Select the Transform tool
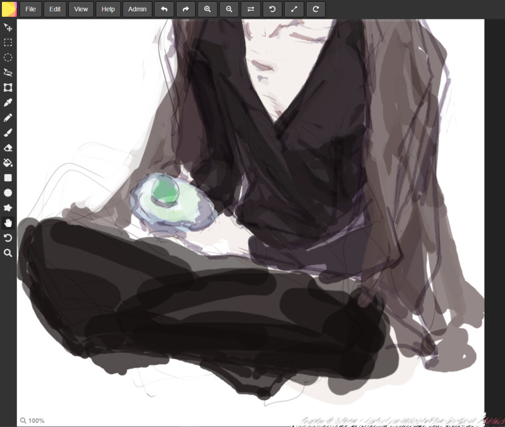 (x=8, y=88)
